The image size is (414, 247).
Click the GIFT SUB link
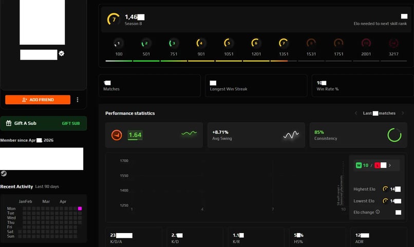[x=71, y=123]
